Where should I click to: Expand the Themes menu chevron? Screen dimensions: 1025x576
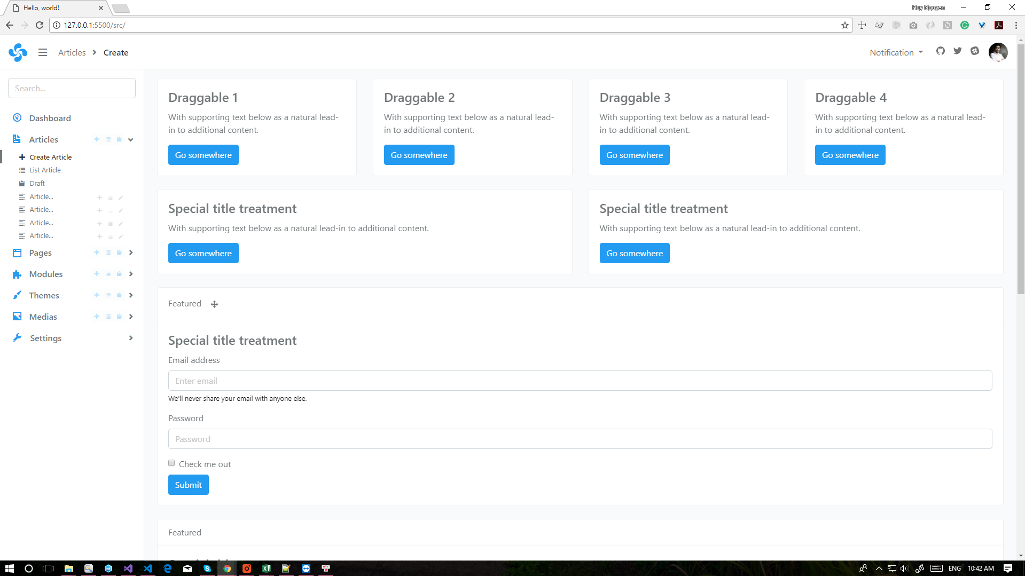tap(131, 295)
